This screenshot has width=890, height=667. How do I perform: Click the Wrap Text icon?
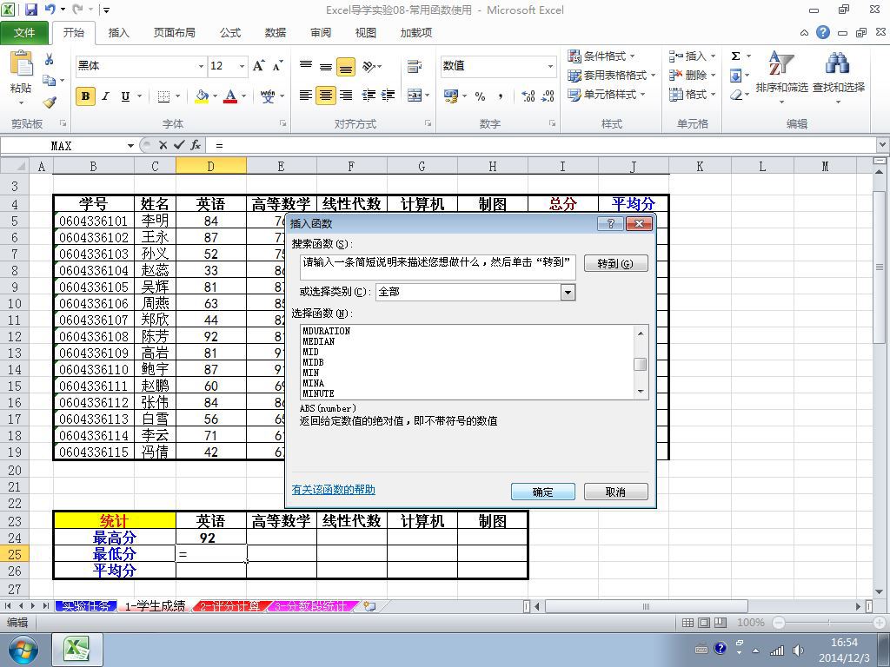click(415, 66)
